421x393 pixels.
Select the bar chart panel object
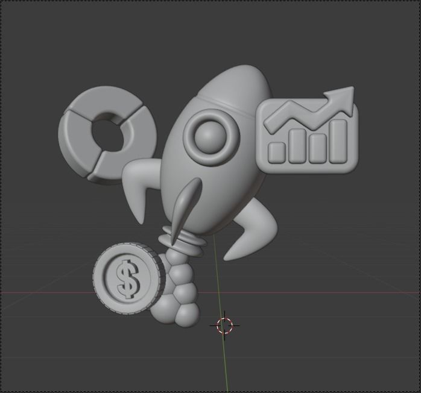coord(307,136)
